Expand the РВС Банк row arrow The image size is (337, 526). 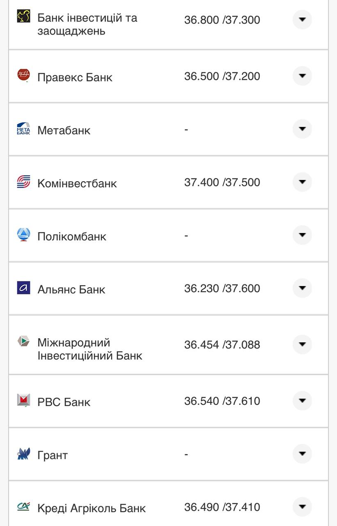tap(302, 401)
